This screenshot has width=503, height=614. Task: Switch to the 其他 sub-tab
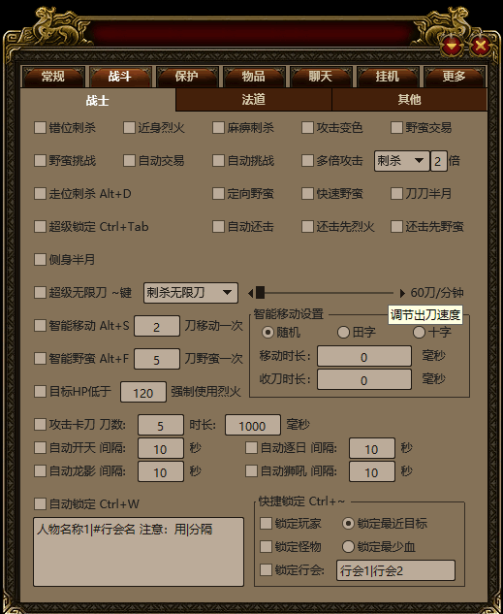pyautogui.click(x=409, y=100)
